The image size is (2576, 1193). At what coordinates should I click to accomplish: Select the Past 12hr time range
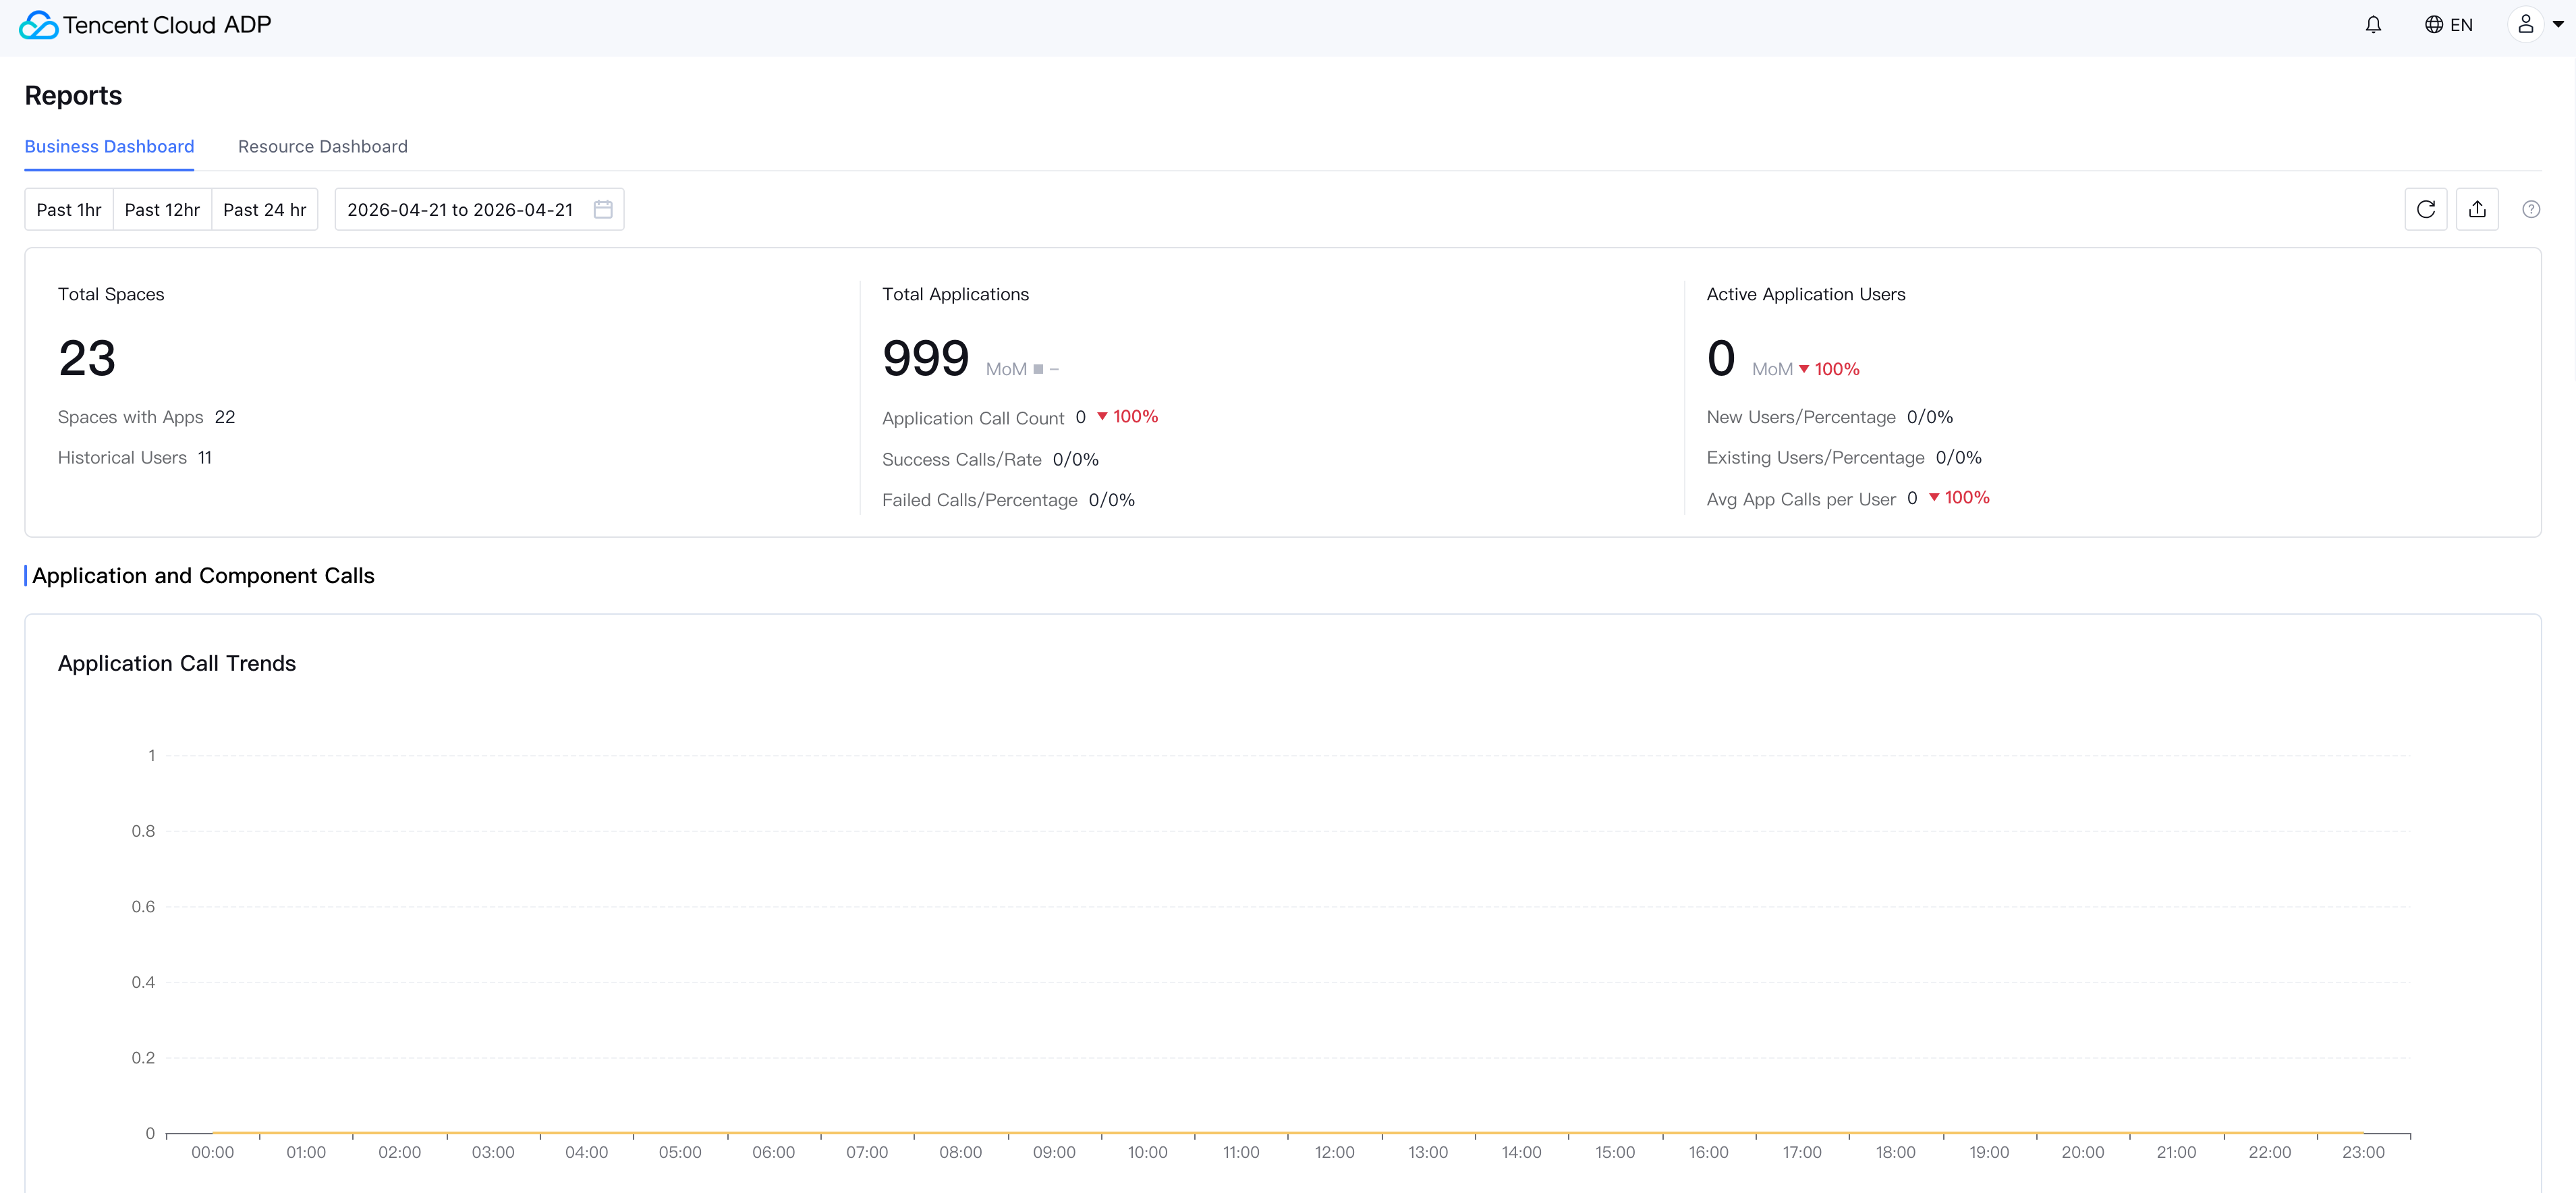click(x=162, y=209)
